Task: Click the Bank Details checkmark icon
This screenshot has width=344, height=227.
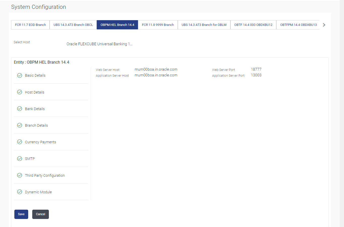Action: click(19, 109)
